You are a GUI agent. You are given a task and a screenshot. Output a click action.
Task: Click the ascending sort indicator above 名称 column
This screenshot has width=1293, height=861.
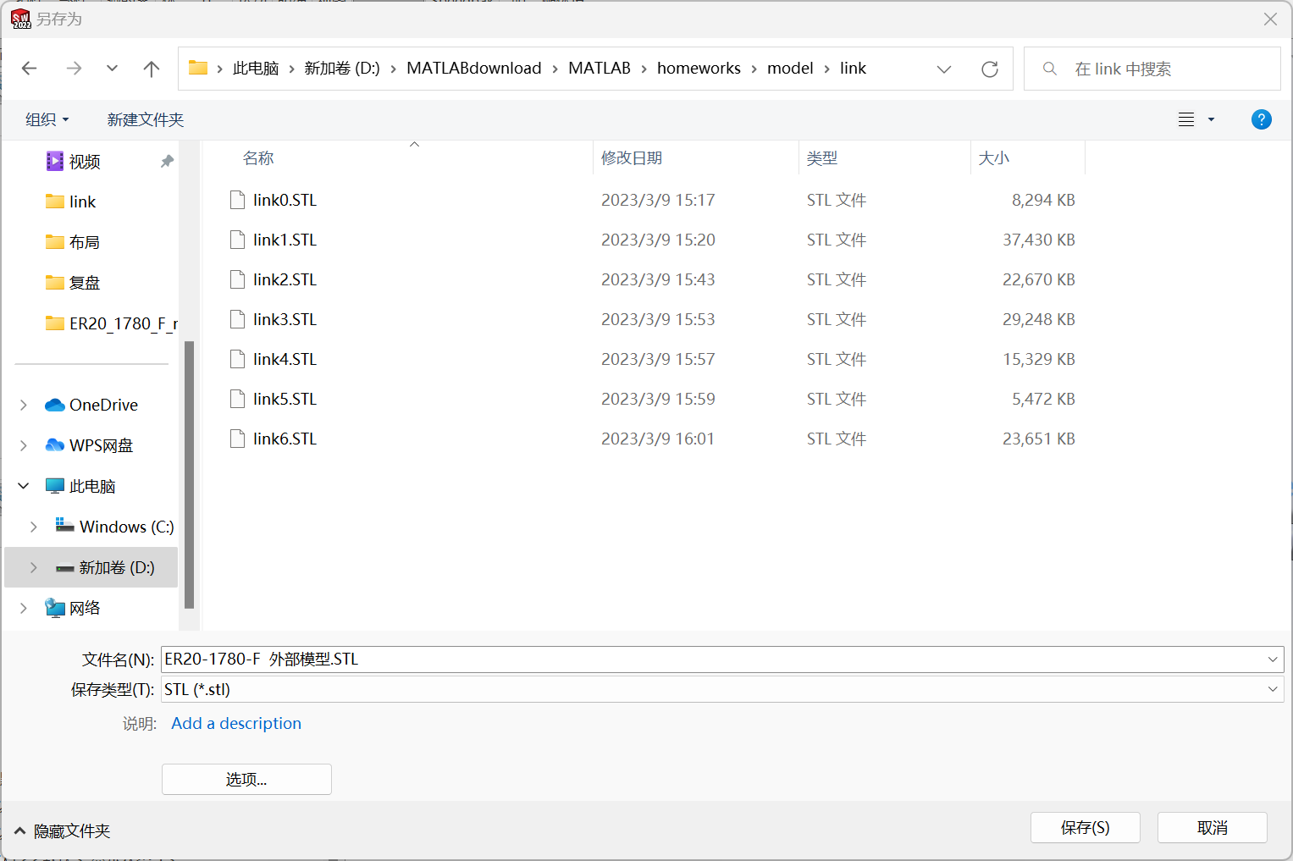click(414, 144)
